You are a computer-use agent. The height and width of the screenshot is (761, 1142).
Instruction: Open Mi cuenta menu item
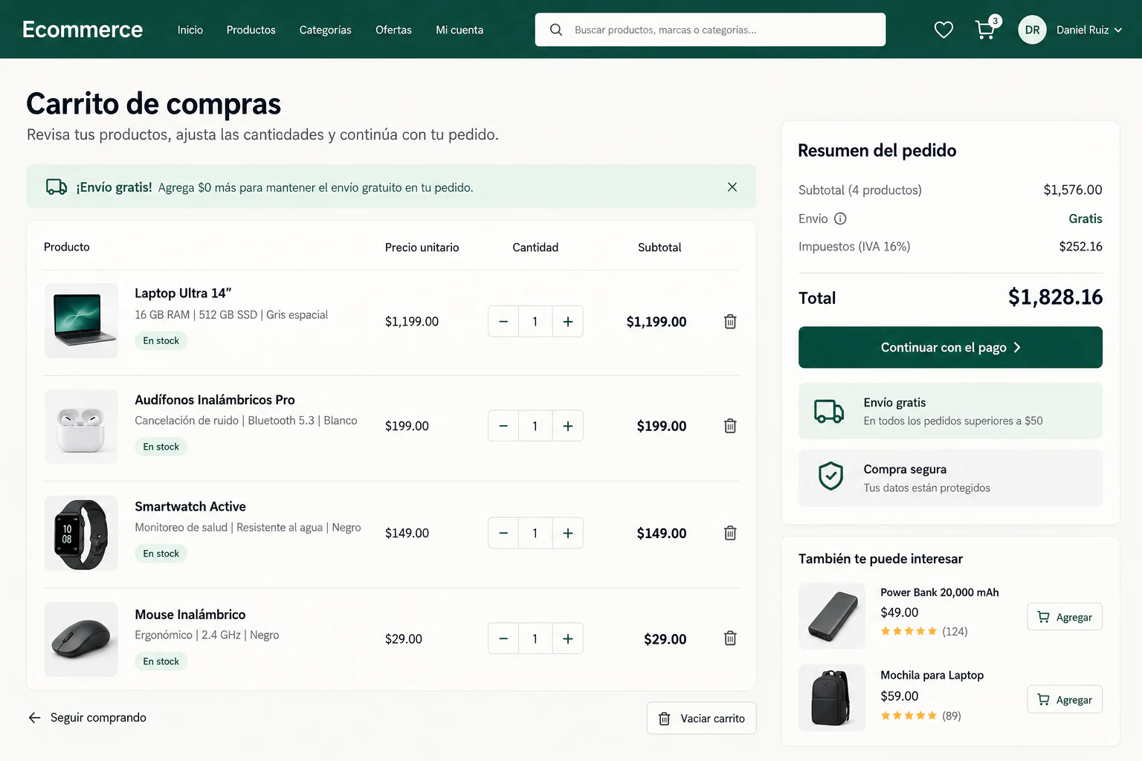tap(459, 30)
